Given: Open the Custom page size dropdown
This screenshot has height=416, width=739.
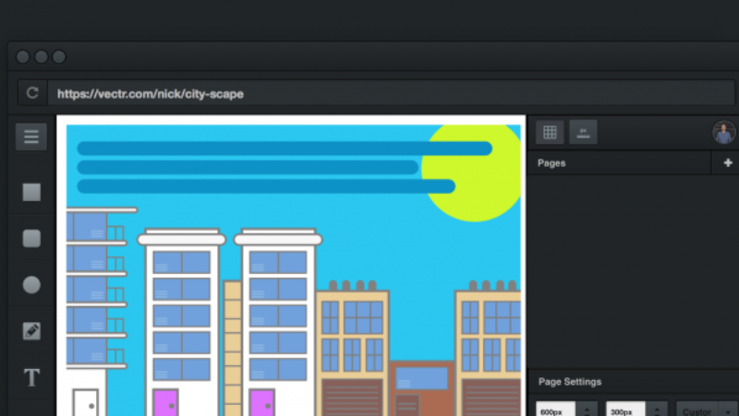Looking at the screenshot, I should (x=707, y=410).
